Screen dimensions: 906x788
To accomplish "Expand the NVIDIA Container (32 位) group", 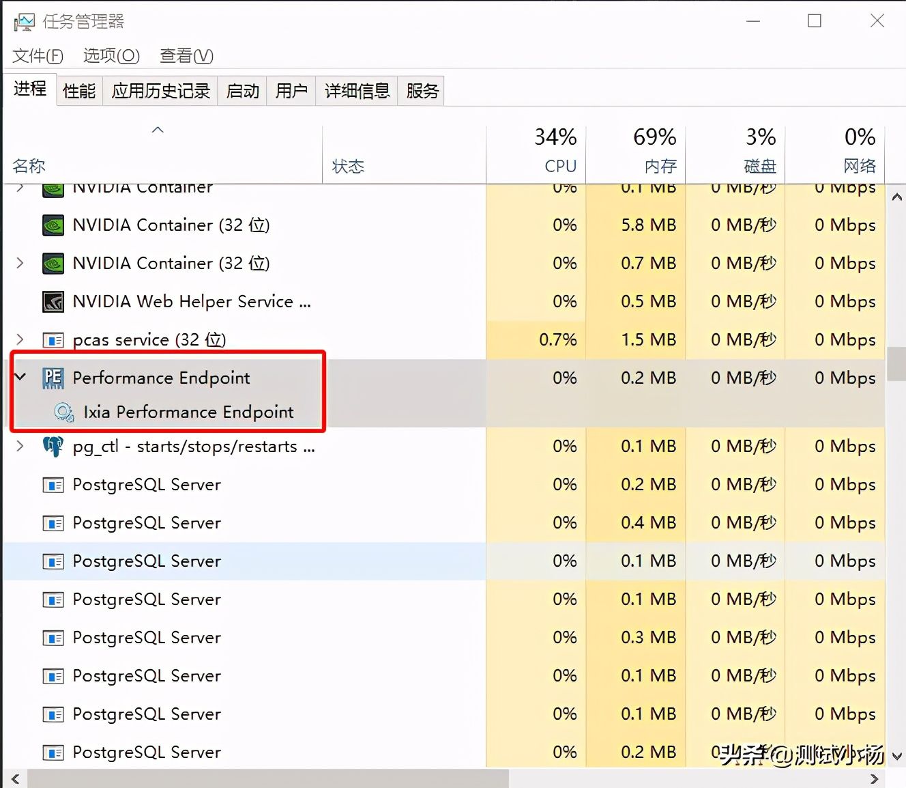I will (20, 263).
